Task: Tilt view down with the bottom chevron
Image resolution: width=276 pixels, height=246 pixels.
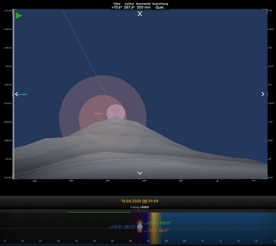Action: coord(140,173)
